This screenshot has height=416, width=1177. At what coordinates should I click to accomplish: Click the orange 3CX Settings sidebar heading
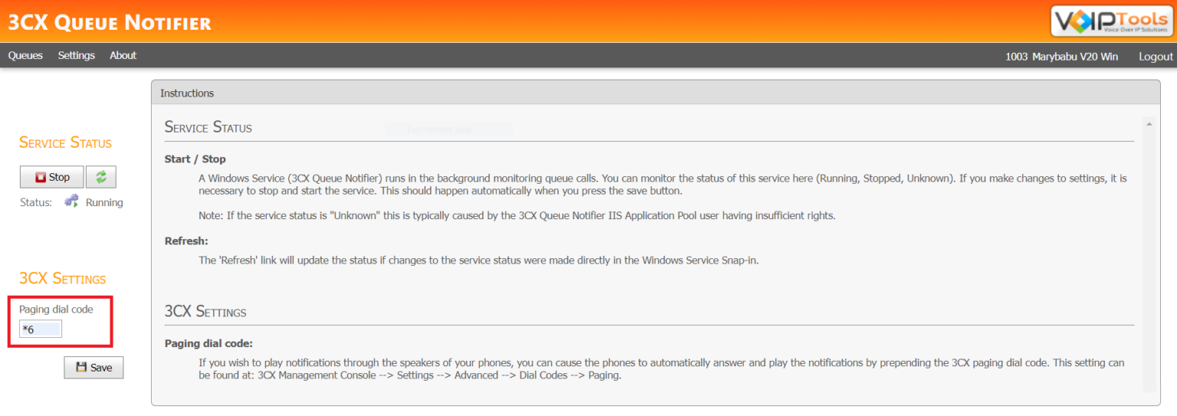coord(62,279)
